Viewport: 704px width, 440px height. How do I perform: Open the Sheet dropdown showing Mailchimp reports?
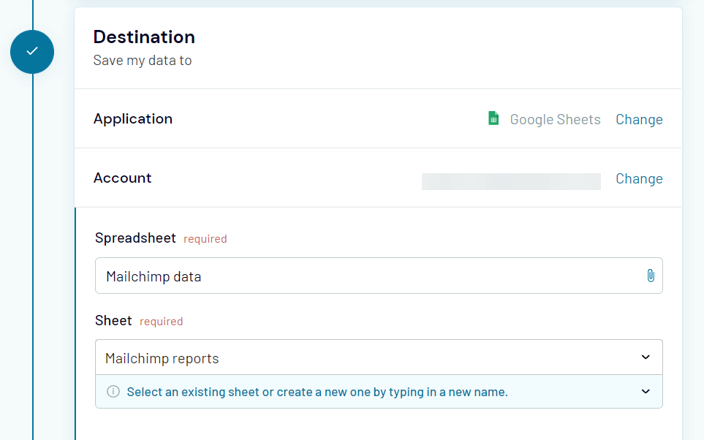tap(379, 357)
